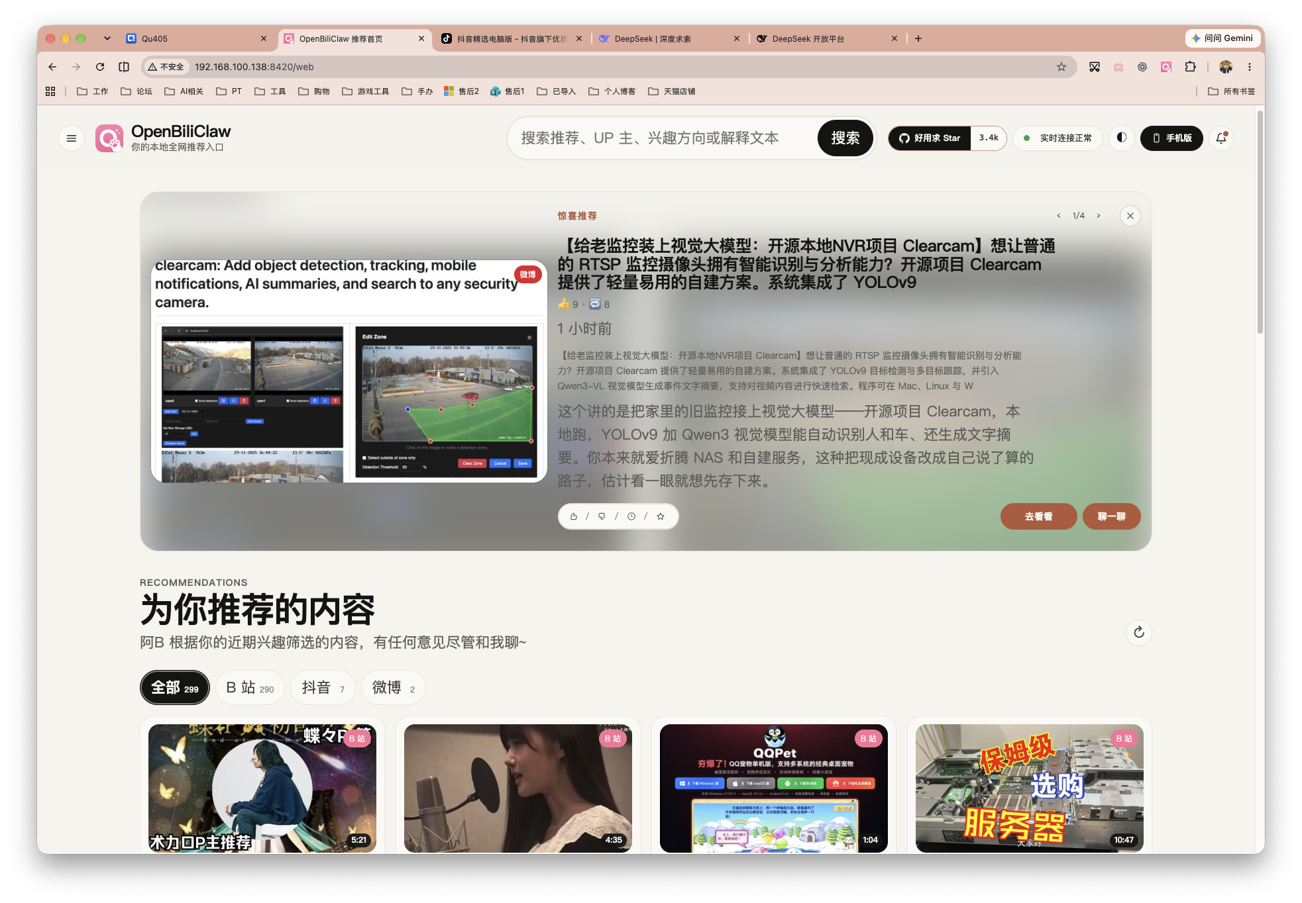Expand the tab search dropdown arrow
The width and height of the screenshot is (1302, 903).
click(107, 38)
